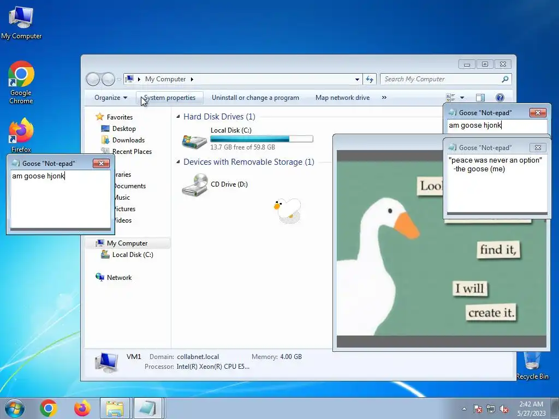Select the Local Disk (C:) drive icon
The height and width of the screenshot is (419, 559).
(x=194, y=141)
